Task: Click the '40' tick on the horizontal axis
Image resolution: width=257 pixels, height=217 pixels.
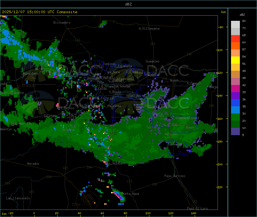Action: [79, 213]
